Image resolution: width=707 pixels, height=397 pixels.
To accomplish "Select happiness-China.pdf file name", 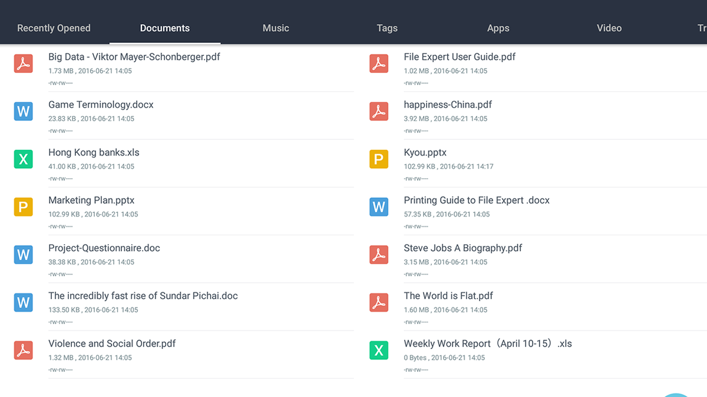I will click(448, 105).
